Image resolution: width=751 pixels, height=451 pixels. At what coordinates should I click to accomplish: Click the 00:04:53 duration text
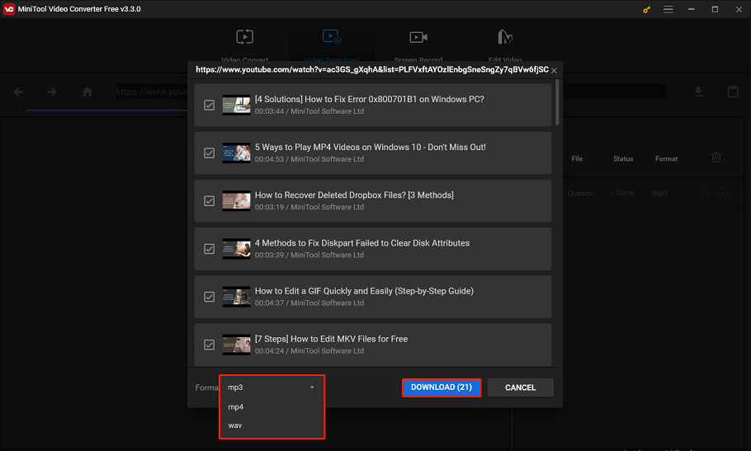click(269, 159)
